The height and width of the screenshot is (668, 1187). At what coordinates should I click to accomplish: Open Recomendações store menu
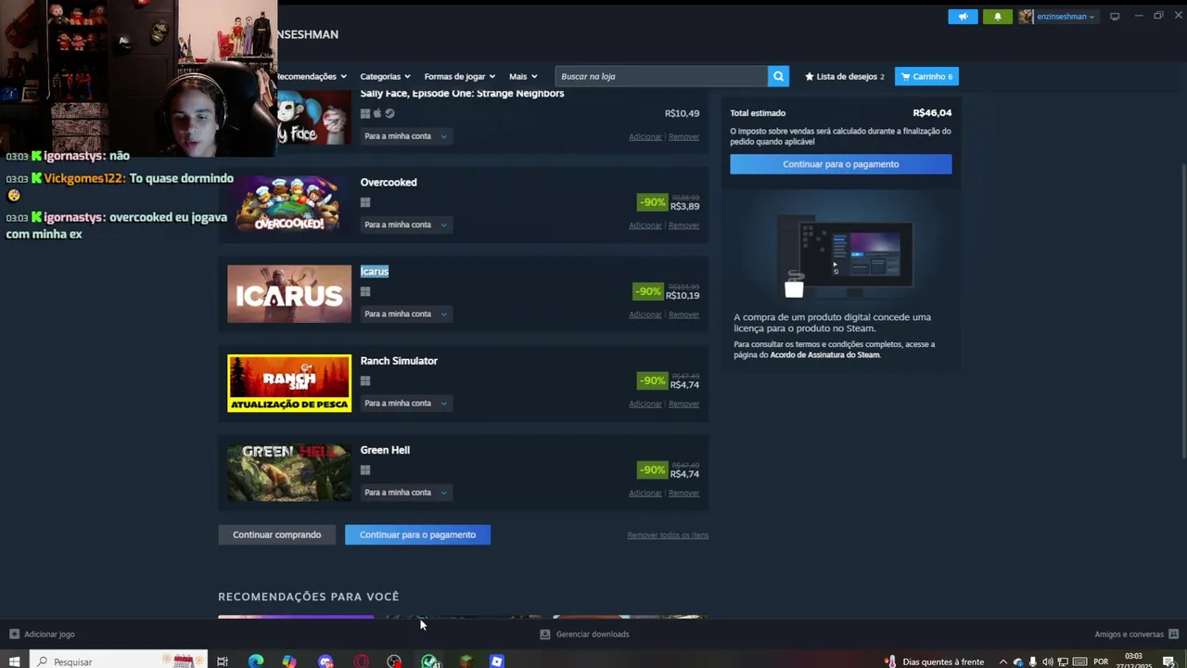tap(312, 76)
